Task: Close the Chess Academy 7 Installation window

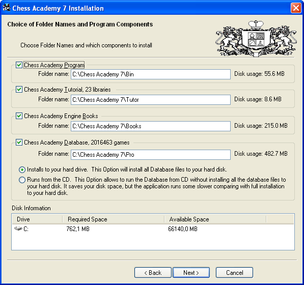Action: click(x=296, y=8)
